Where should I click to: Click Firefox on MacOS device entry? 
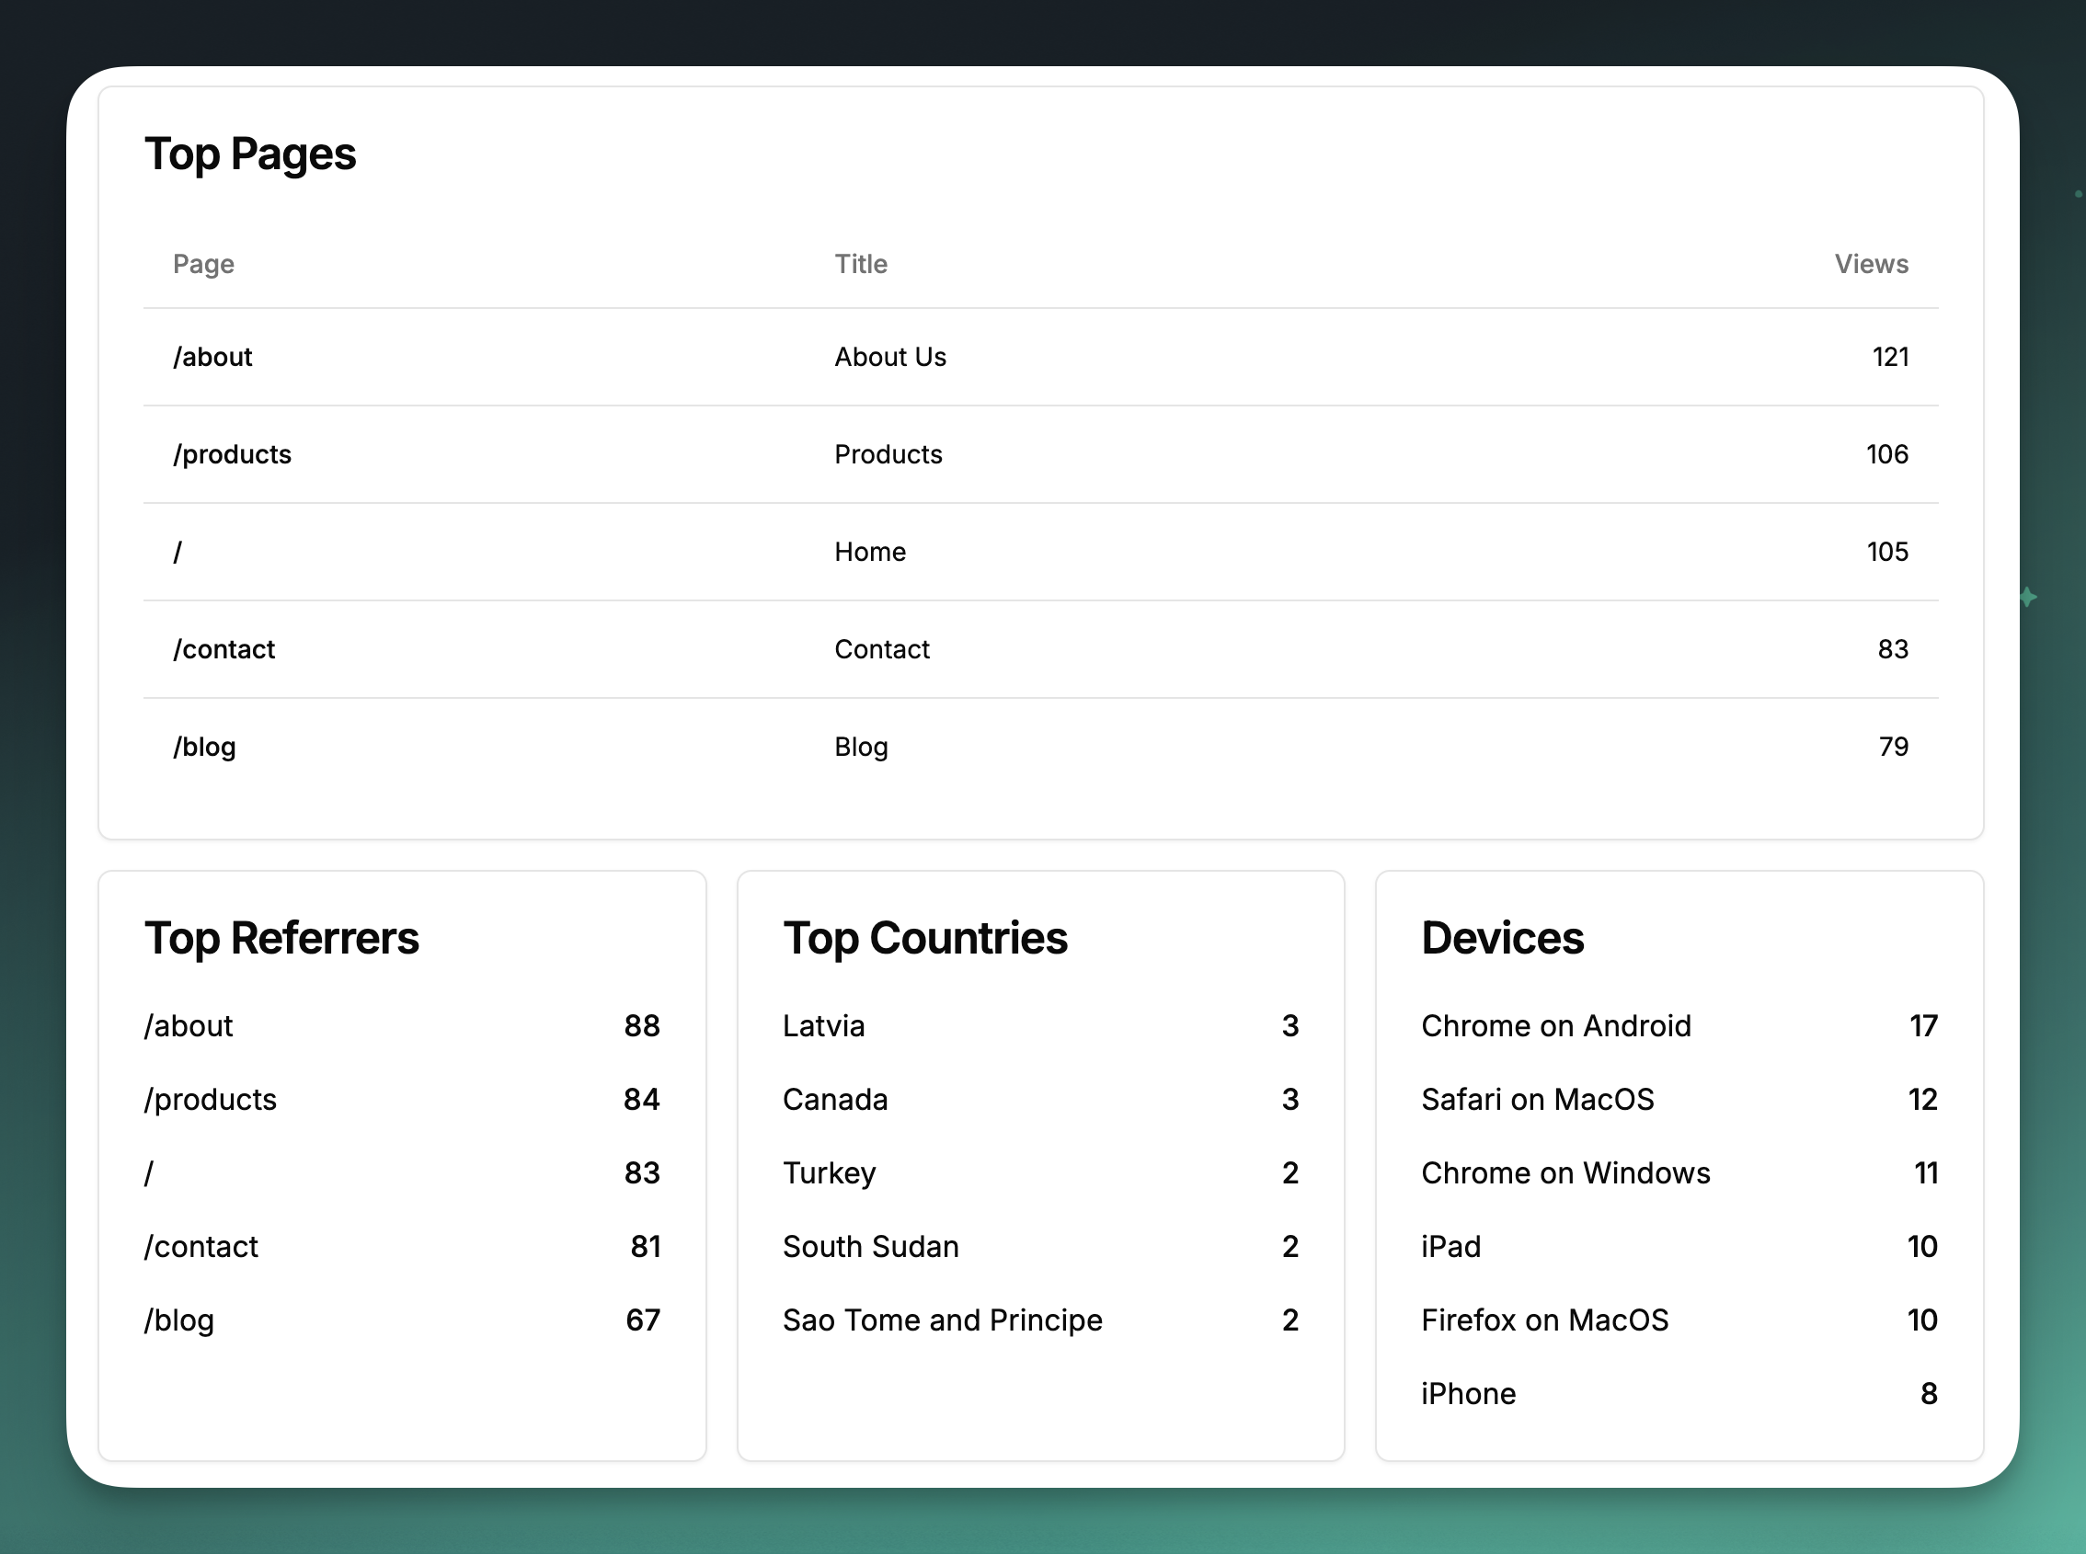pyautogui.click(x=1545, y=1320)
